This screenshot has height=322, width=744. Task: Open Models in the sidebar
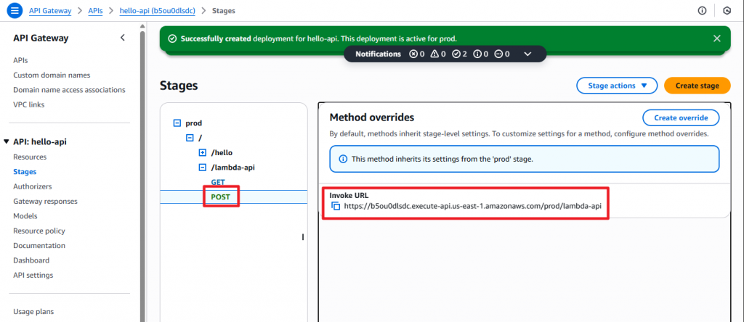[x=25, y=216]
